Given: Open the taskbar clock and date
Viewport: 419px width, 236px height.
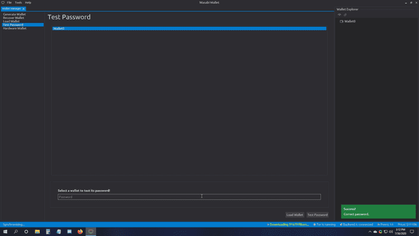Looking at the screenshot, I should point(401,232).
